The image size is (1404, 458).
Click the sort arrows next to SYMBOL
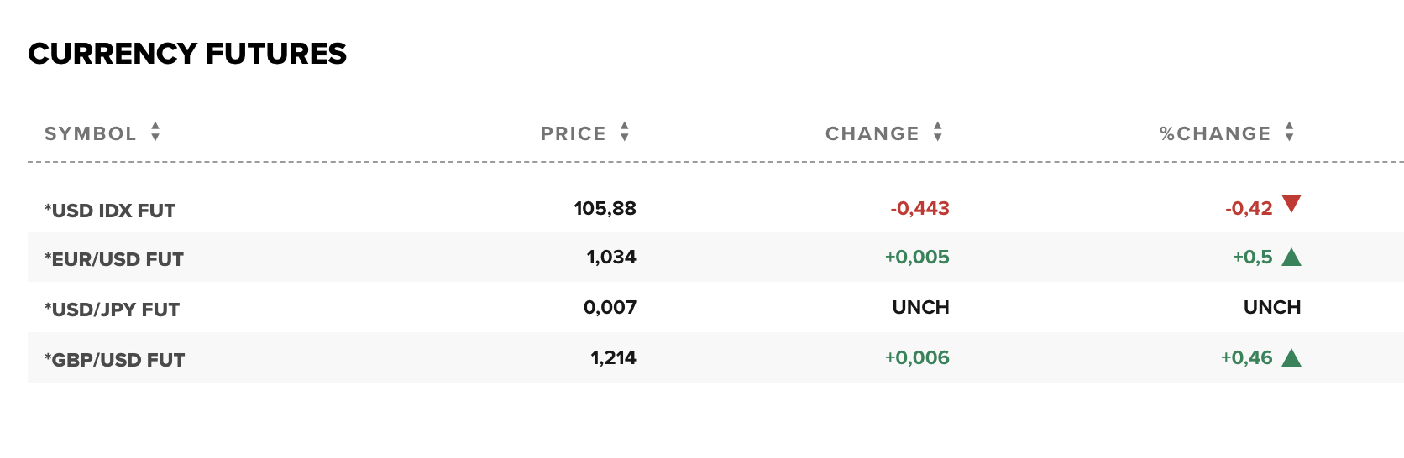click(155, 132)
